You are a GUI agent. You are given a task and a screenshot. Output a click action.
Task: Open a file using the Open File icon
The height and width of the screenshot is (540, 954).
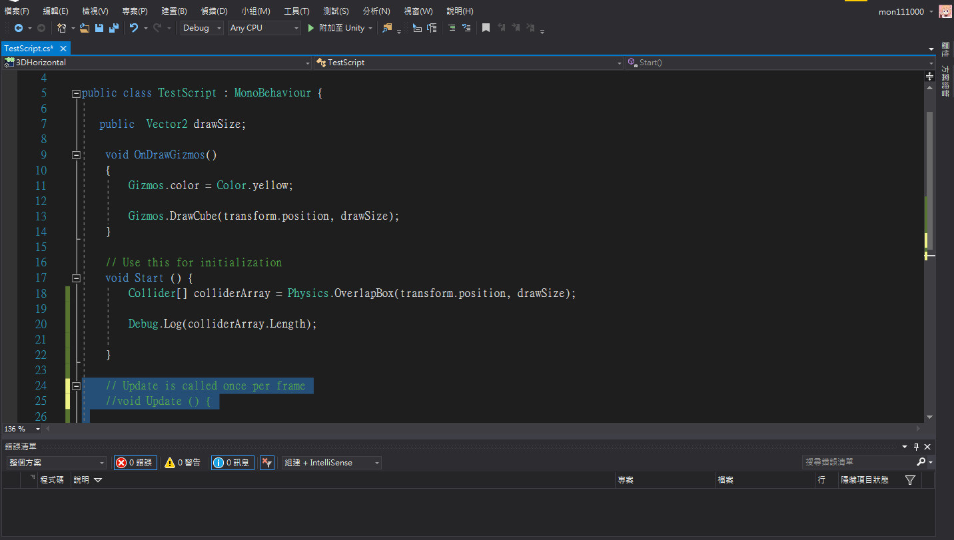coord(83,28)
